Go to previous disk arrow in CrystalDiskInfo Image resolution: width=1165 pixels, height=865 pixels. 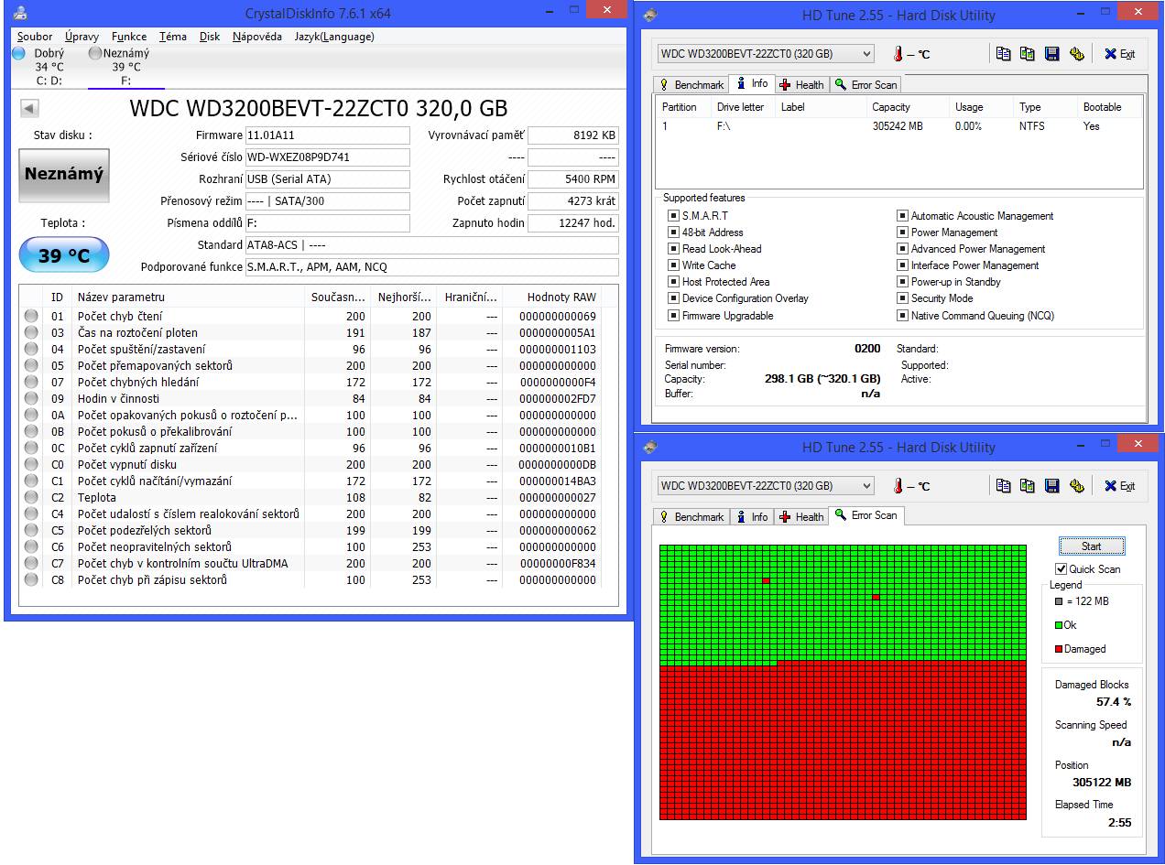tap(28, 109)
